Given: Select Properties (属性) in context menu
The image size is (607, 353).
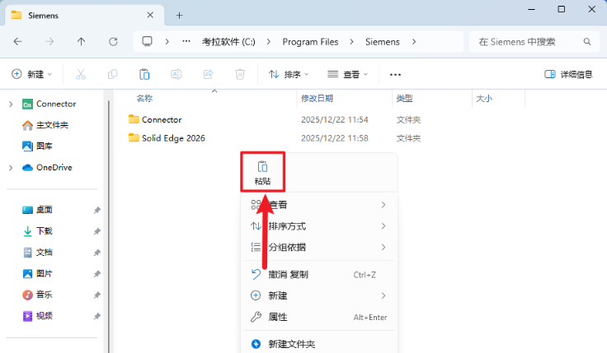Looking at the screenshot, I should (x=278, y=317).
